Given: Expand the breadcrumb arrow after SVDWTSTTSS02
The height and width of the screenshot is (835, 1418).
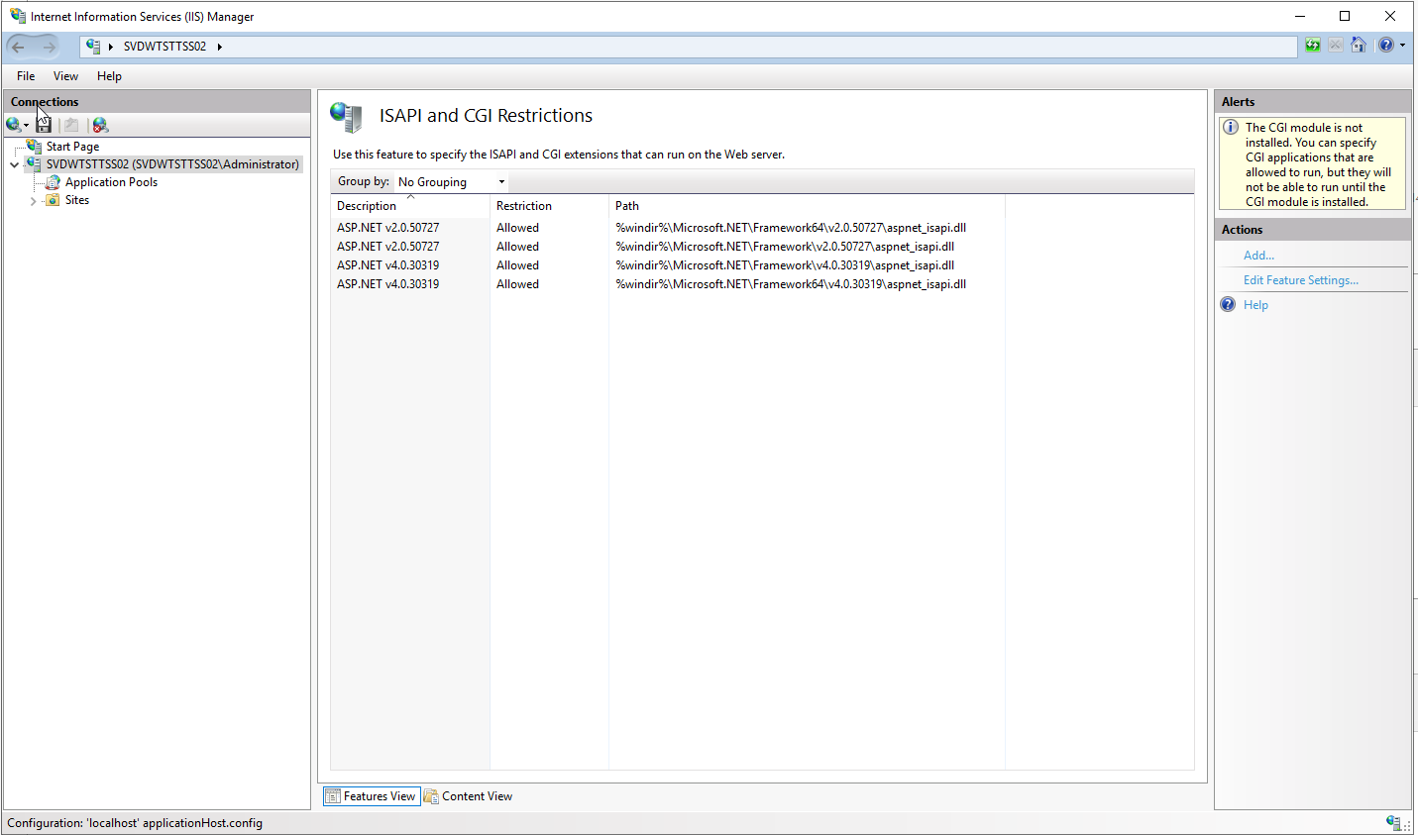Looking at the screenshot, I should pos(219,47).
